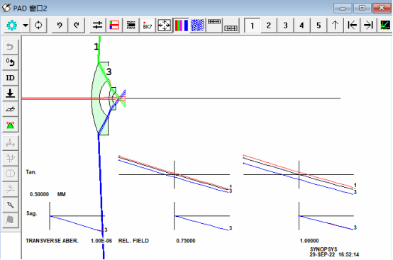Click the jump-to-last right arrow bar icon
Viewport: 393px width, 260px height.
[x=369, y=26]
